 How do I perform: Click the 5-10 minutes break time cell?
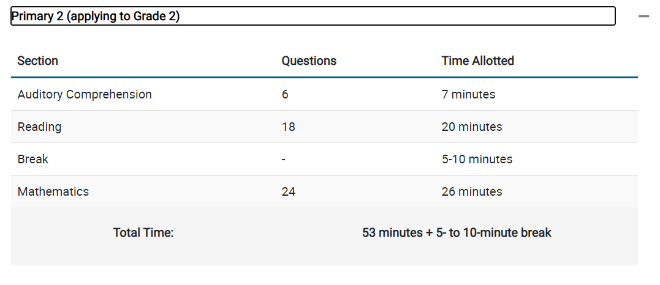477,159
